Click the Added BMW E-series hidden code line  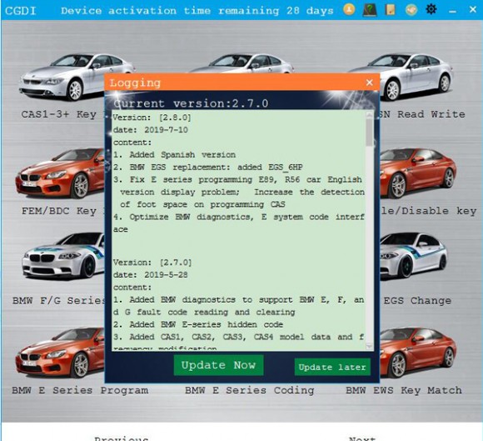pyautogui.click(x=198, y=324)
